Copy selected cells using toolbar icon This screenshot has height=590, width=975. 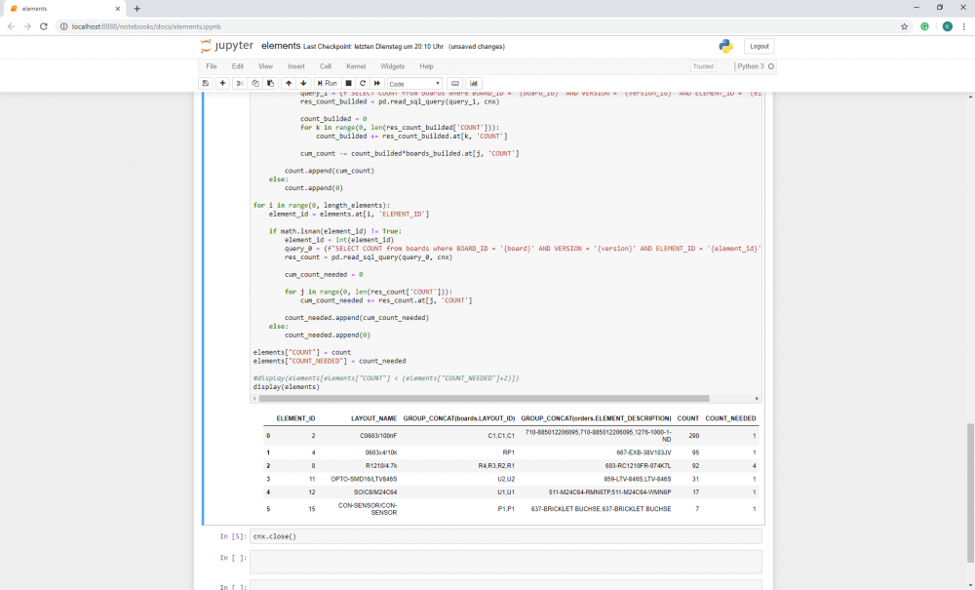click(254, 84)
